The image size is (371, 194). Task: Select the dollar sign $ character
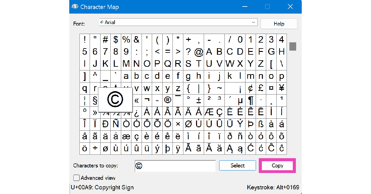tap(116, 40)
